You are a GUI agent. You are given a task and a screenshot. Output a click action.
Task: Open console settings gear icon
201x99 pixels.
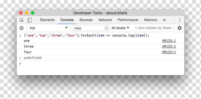pyautogui.click(x=179, y=28)
